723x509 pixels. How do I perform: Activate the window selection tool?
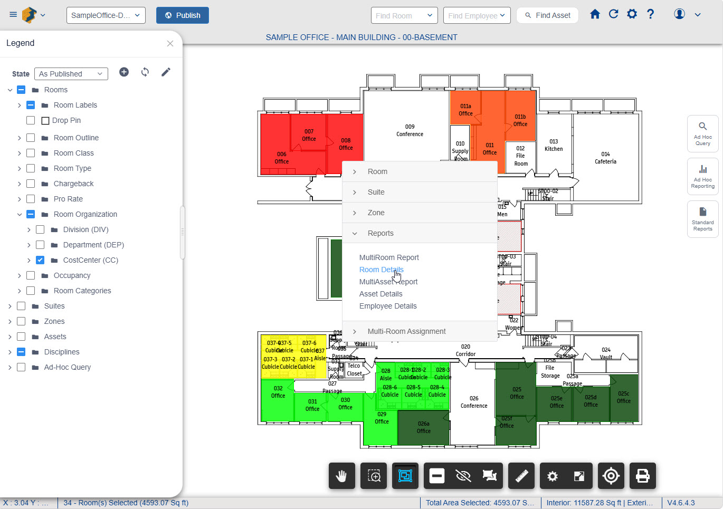(405, 476)
